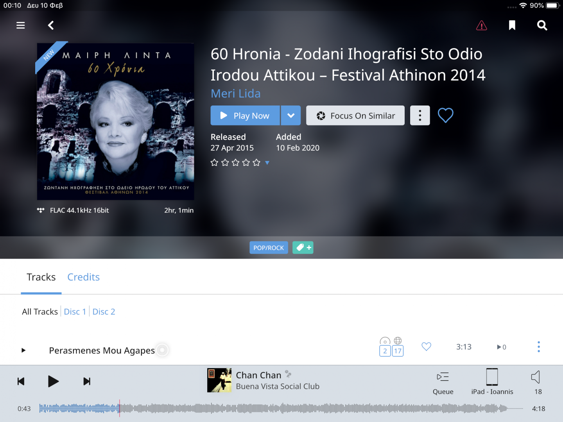Seek within the waveform progress bar

tap(281, 409)
